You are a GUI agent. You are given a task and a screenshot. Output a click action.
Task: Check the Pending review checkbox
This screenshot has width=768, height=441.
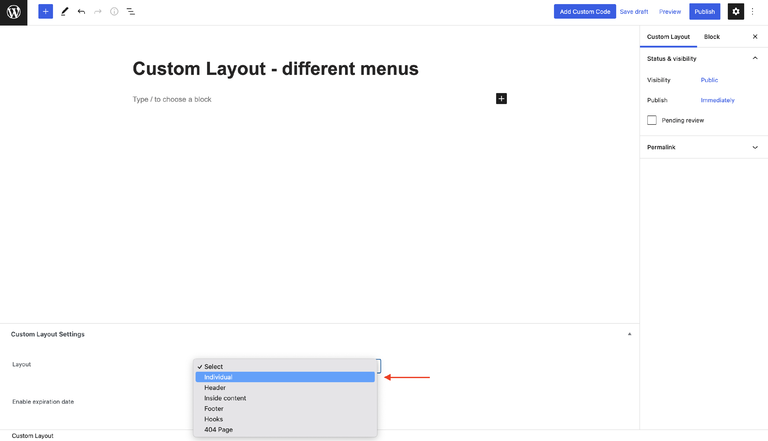point(652,120)
